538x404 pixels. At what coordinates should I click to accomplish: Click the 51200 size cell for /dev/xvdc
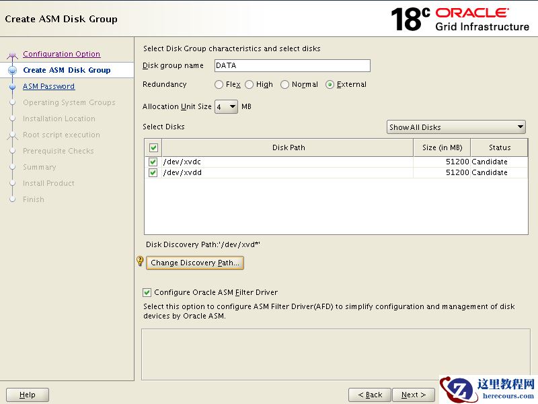[x=442, y=162]
